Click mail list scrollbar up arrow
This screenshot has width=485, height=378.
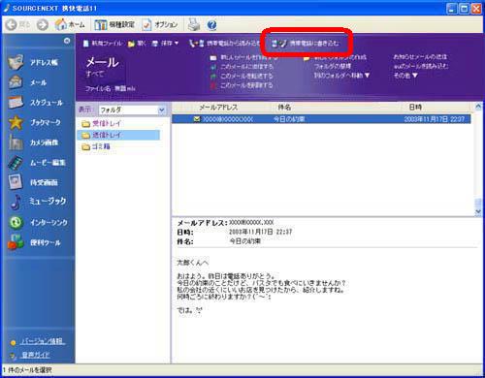coord(478,107)
